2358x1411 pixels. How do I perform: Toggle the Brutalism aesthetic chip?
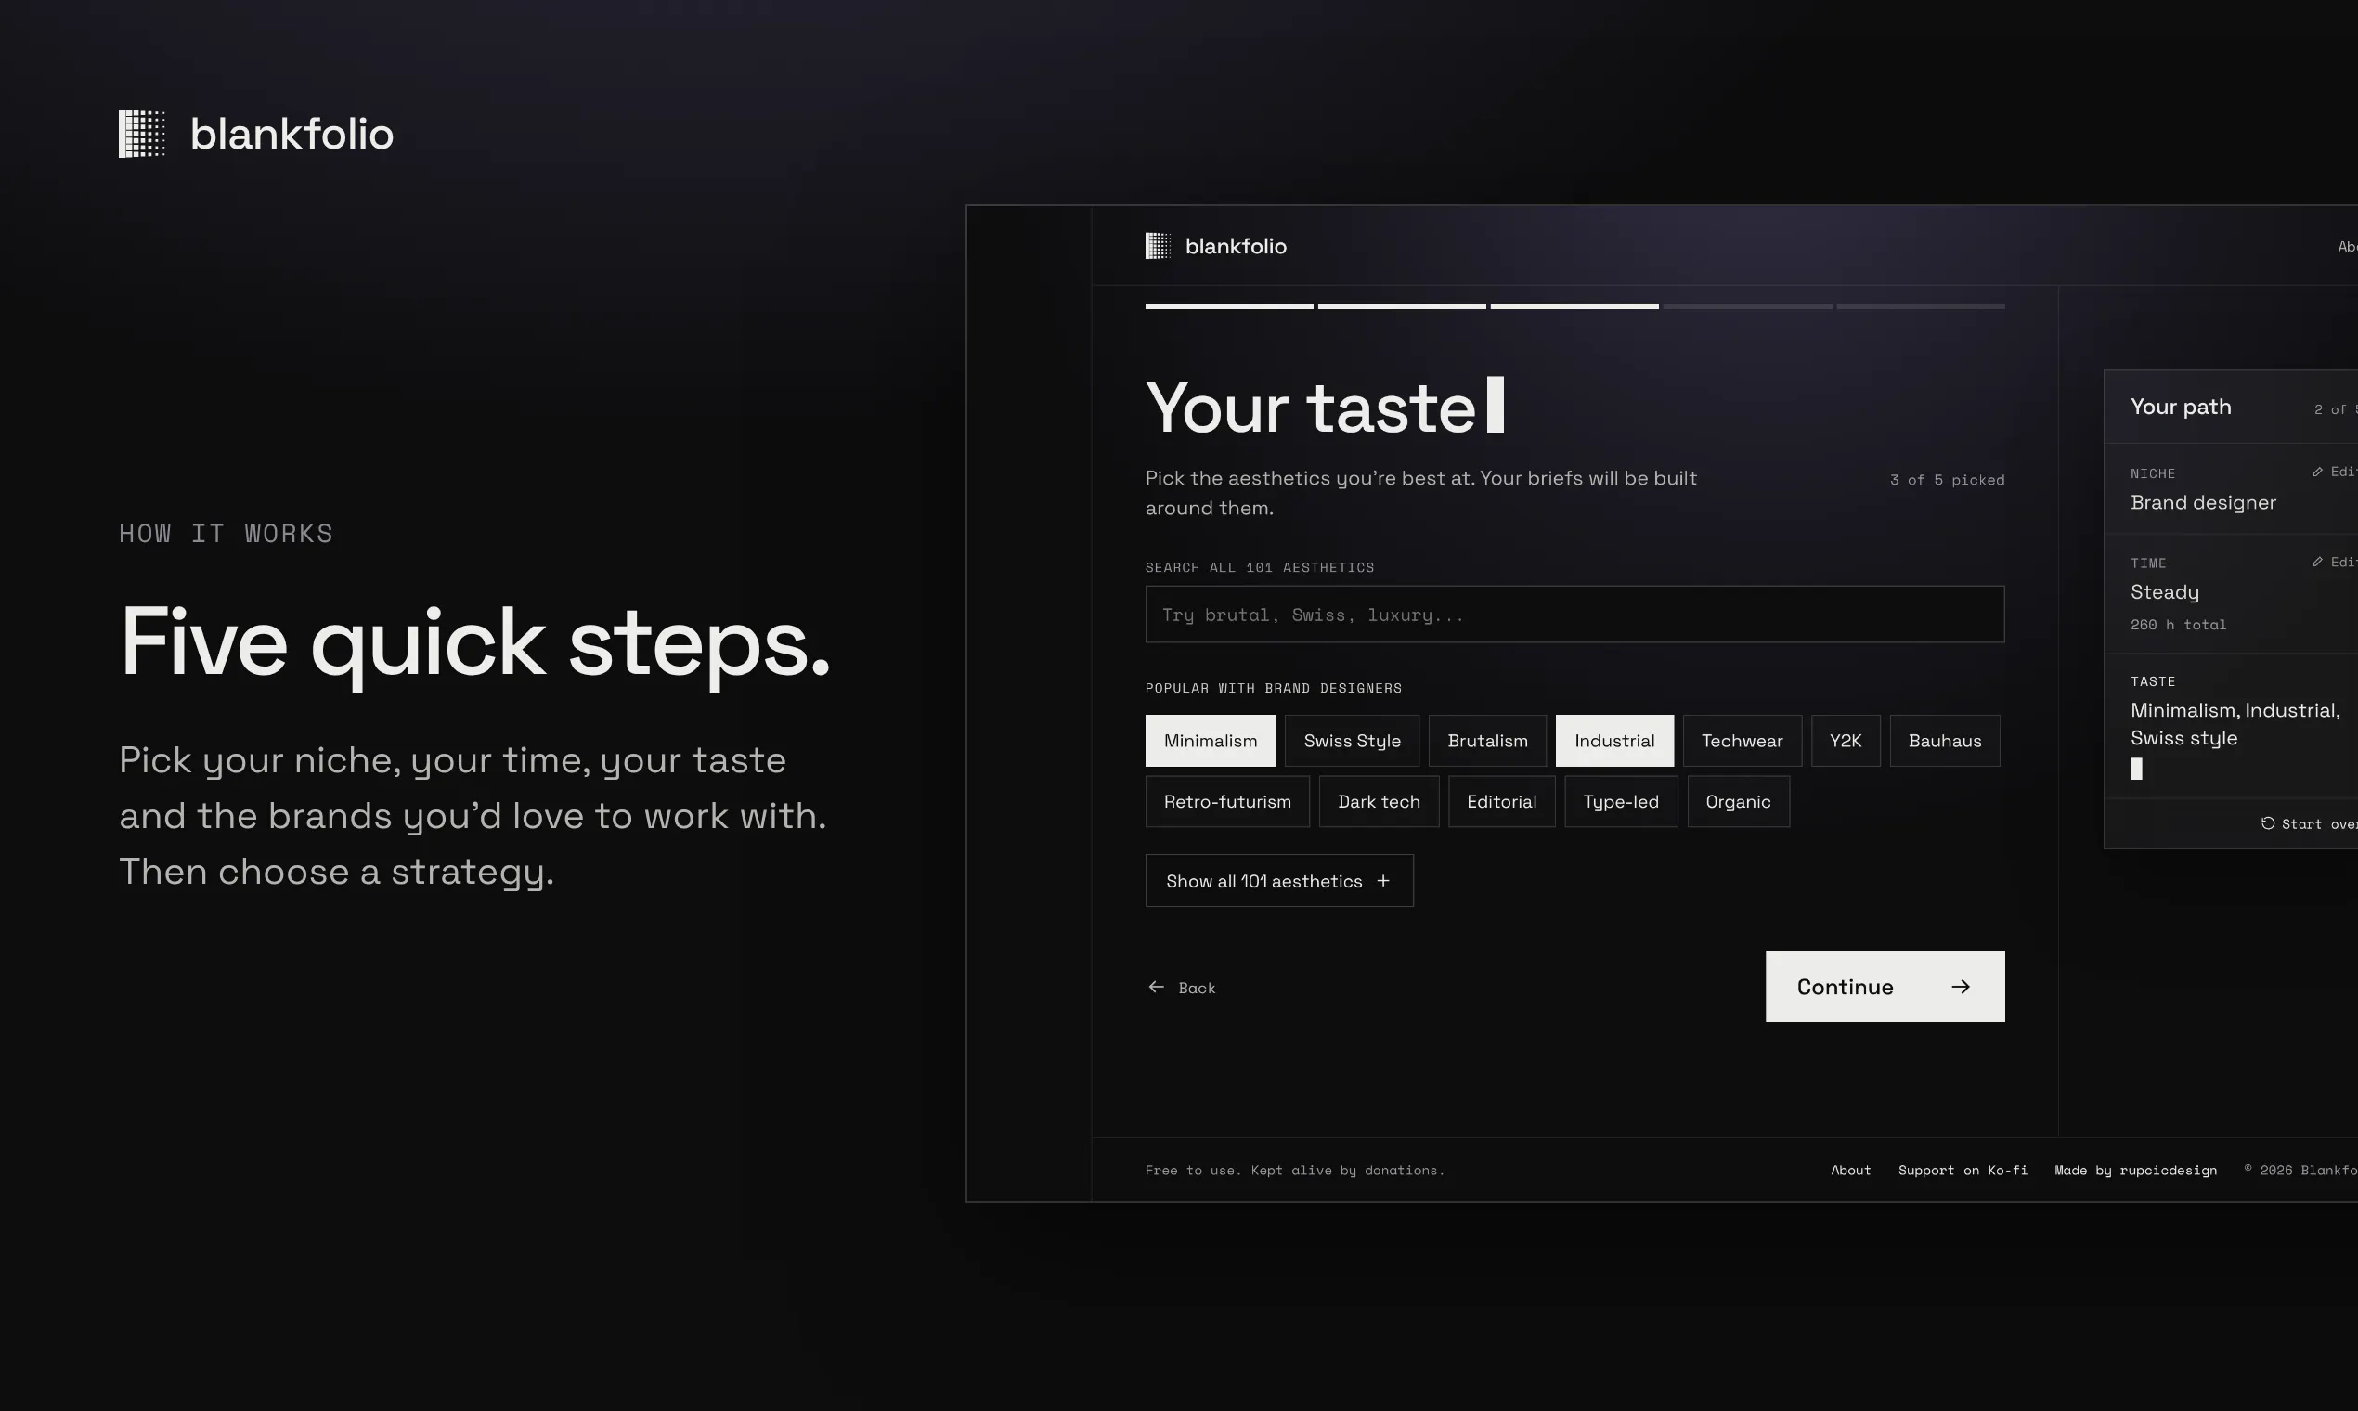click(1487, 741)
